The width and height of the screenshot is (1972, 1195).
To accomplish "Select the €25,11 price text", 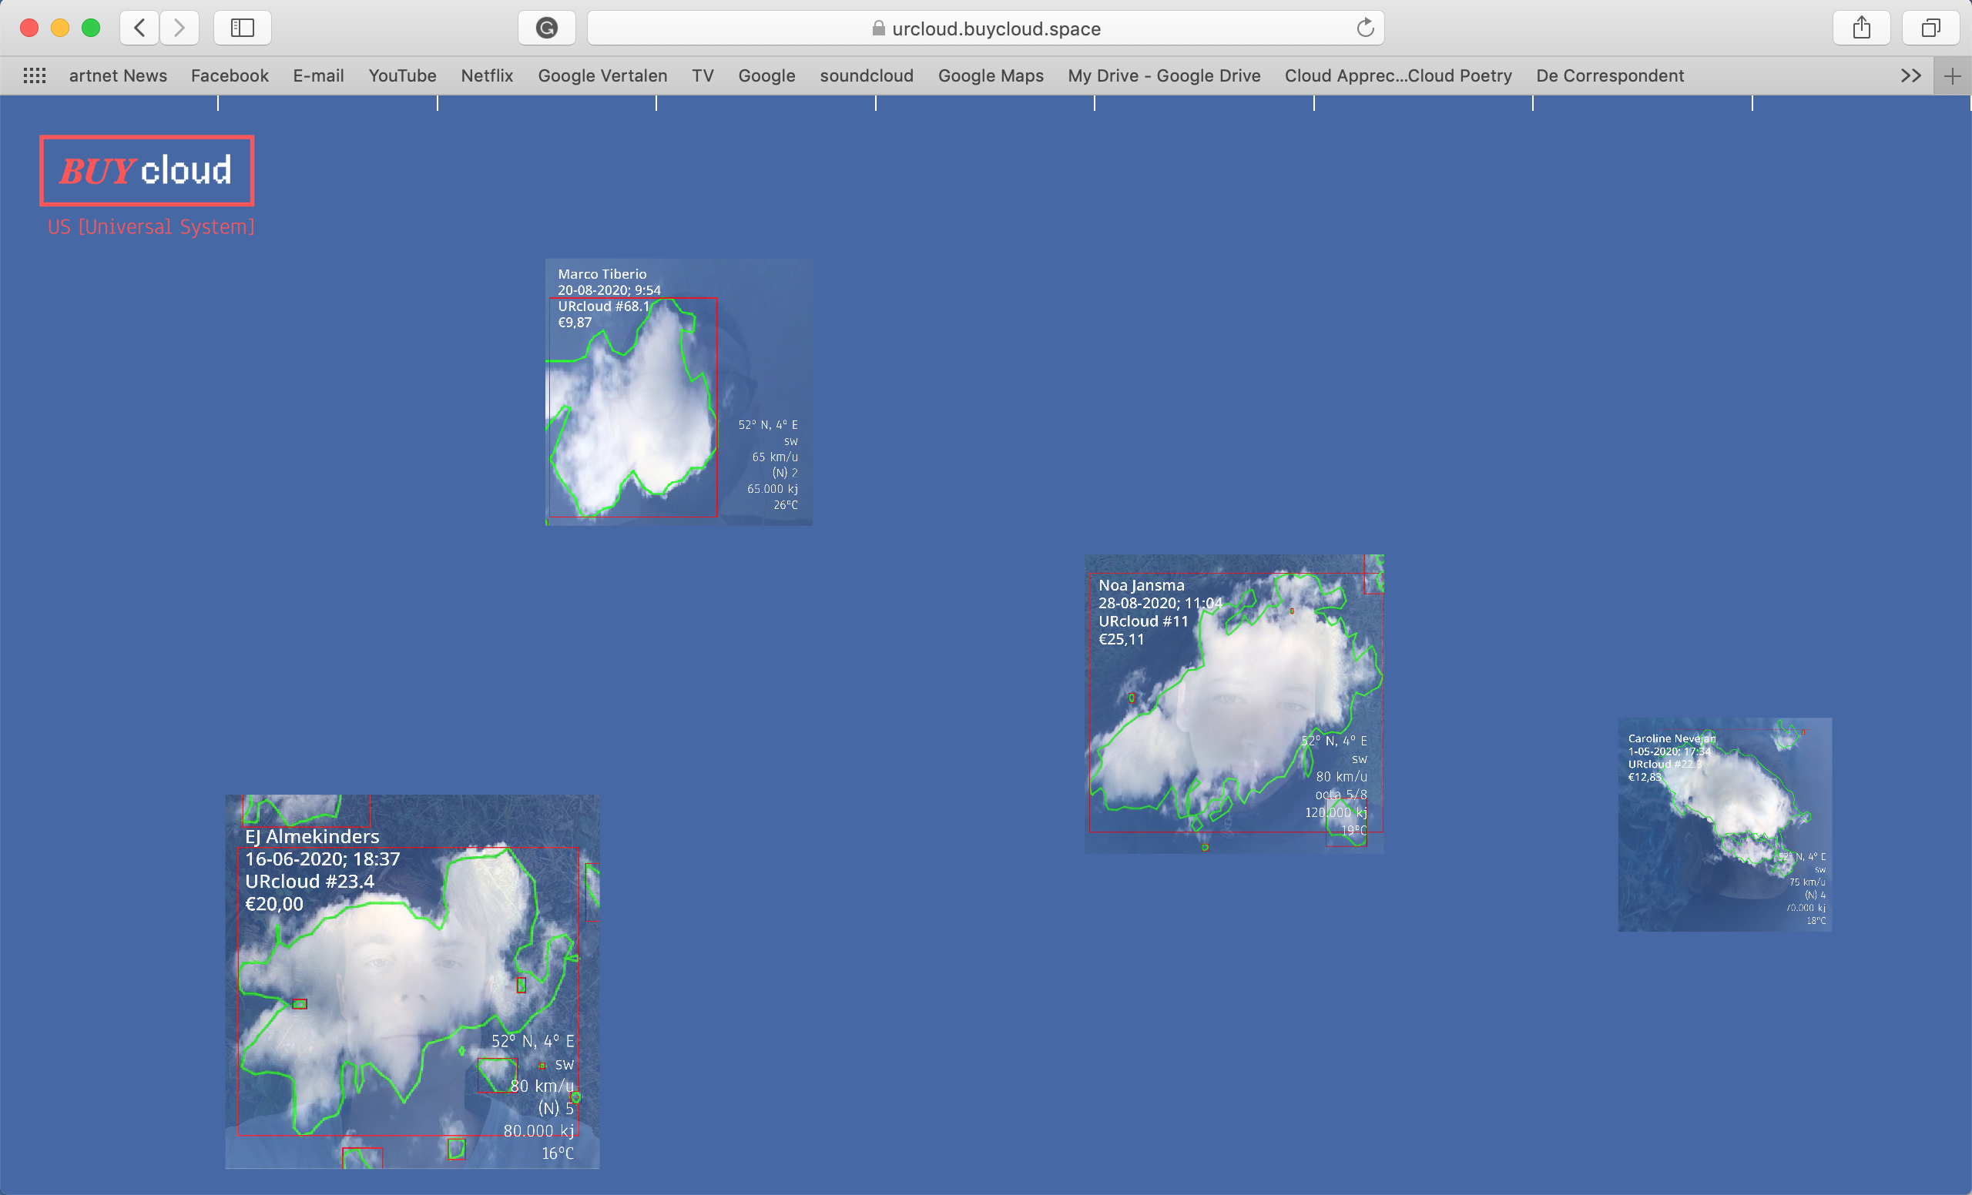I will click(x=1122, y=639).
